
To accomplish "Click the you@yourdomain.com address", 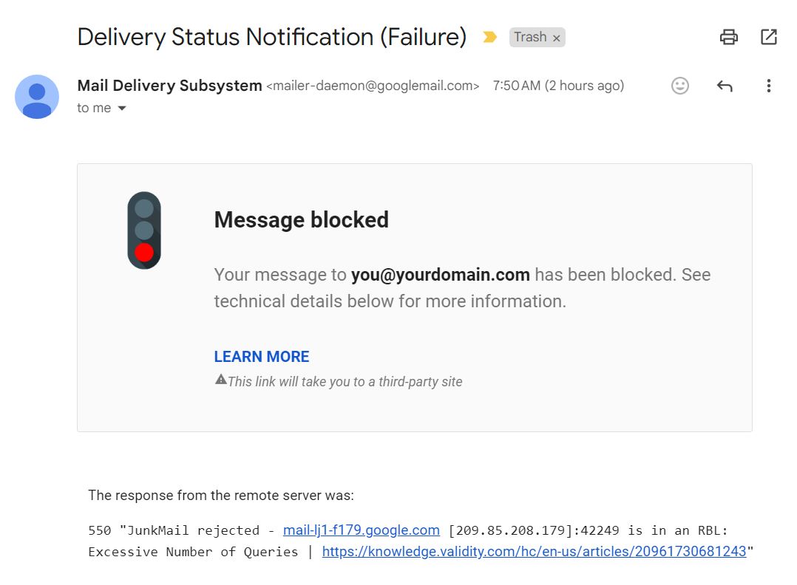I will pyautogui.click(x=440, y=275).
